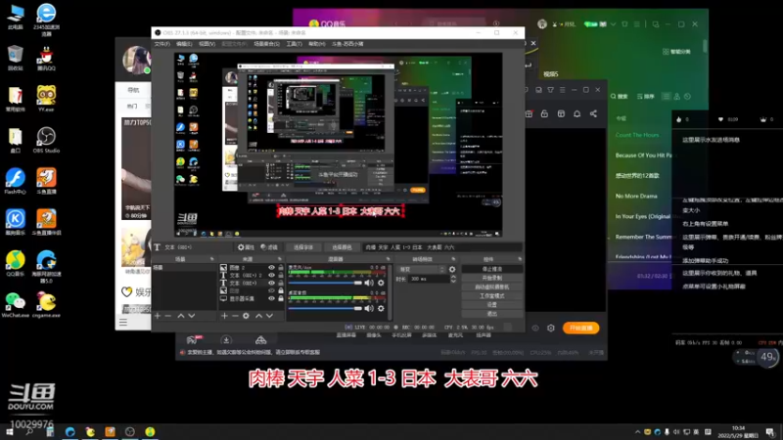Click the orange 开始直播 button in Douyu window

[x=580, y=328]
